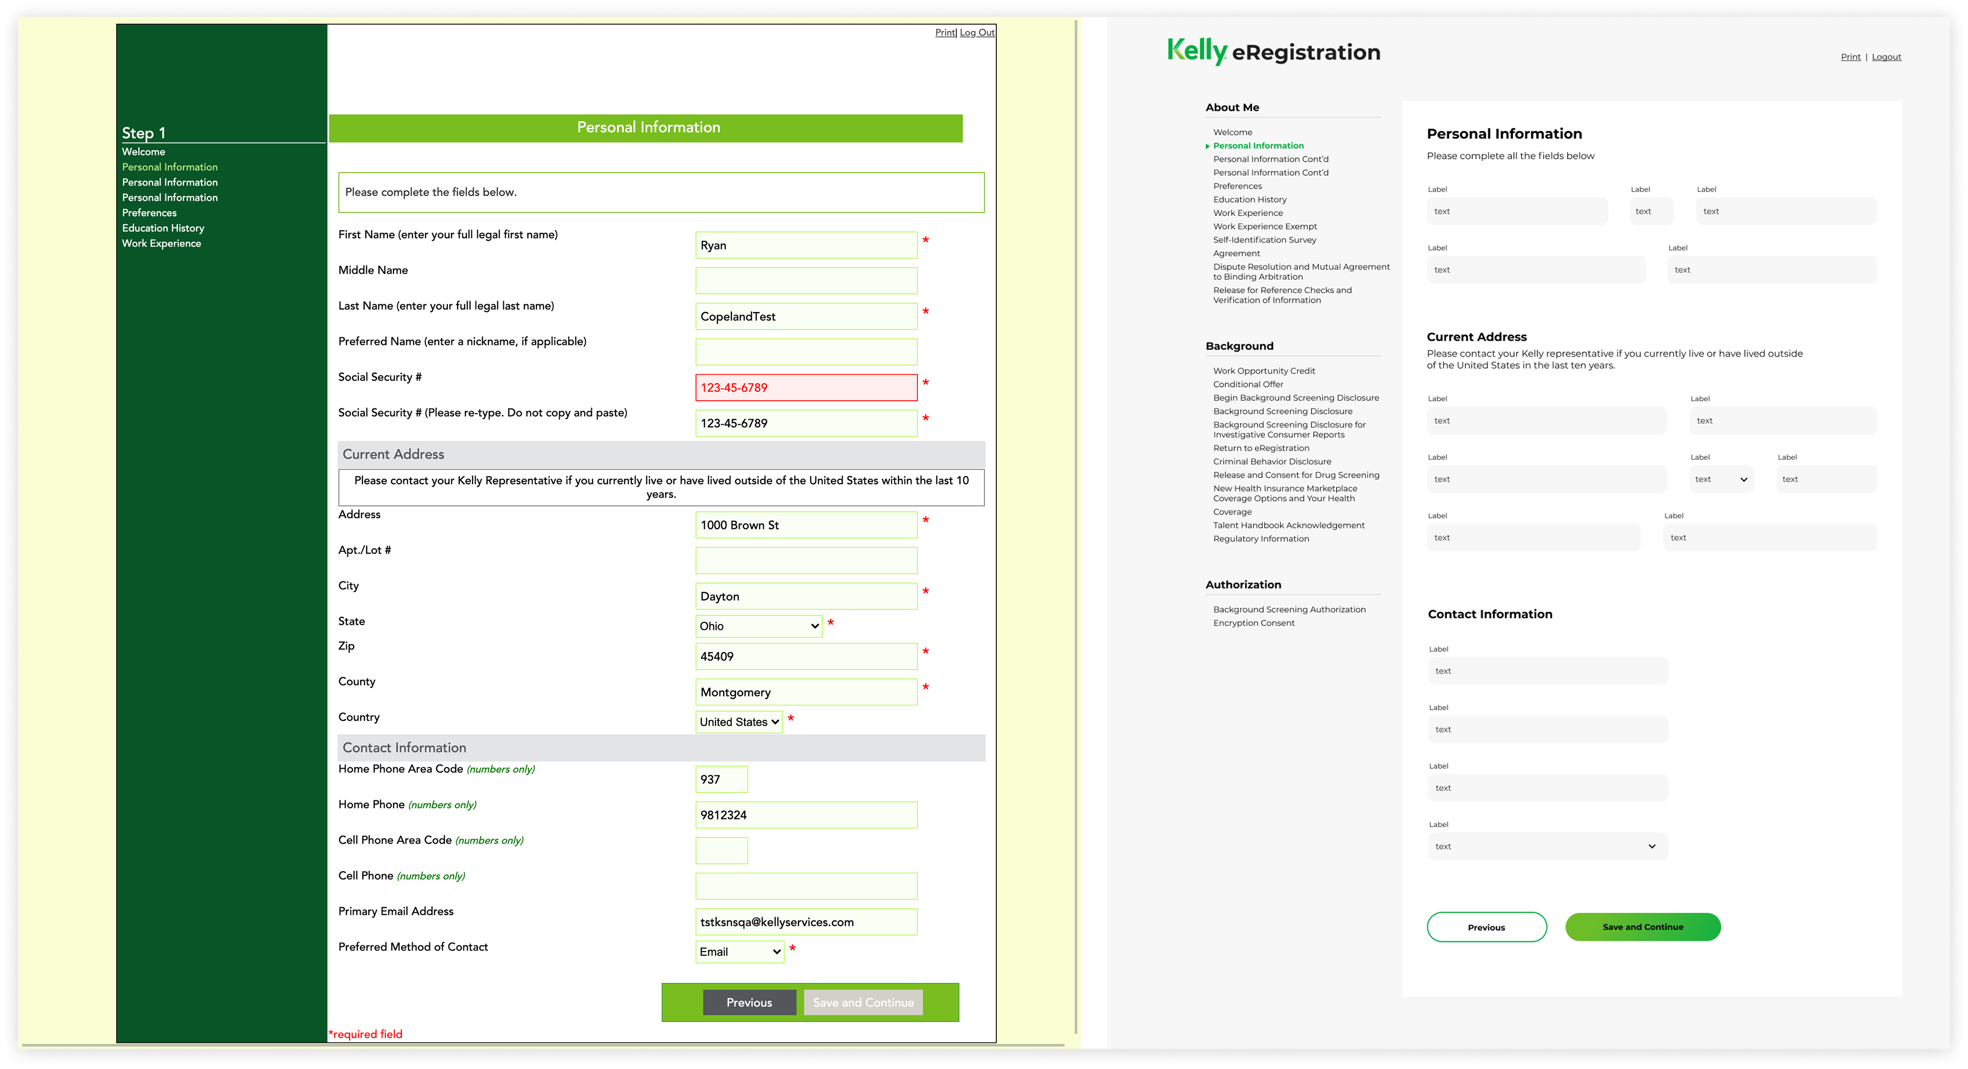Select Preferences under About Me navigation
Screen dimensions: 1968x1069
point(1237,187)
